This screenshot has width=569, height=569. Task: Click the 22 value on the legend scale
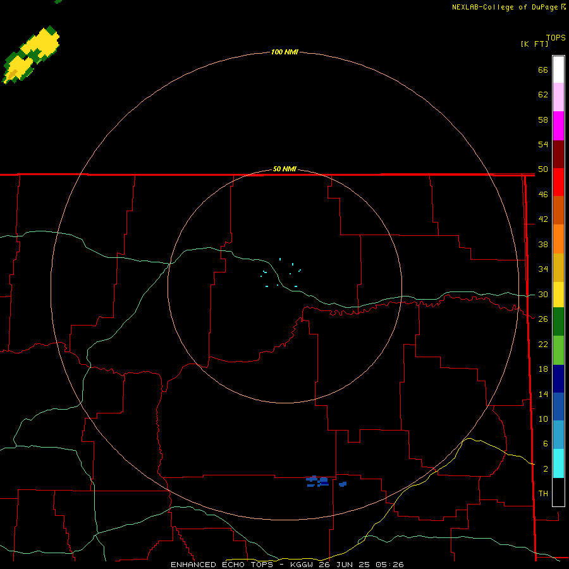pos(543,345)
